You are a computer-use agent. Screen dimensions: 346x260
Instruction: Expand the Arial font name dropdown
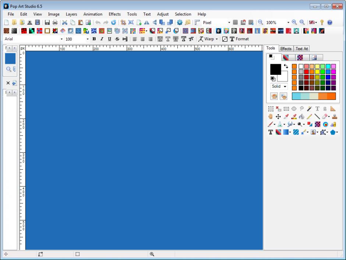61,39
